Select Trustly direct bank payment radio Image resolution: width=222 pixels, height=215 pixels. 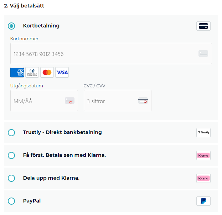coord(11,133)
